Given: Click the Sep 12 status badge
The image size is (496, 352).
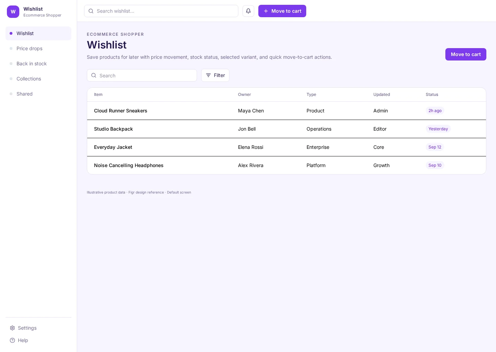Looking at the screenshot, I should click(x=435, y=147).
